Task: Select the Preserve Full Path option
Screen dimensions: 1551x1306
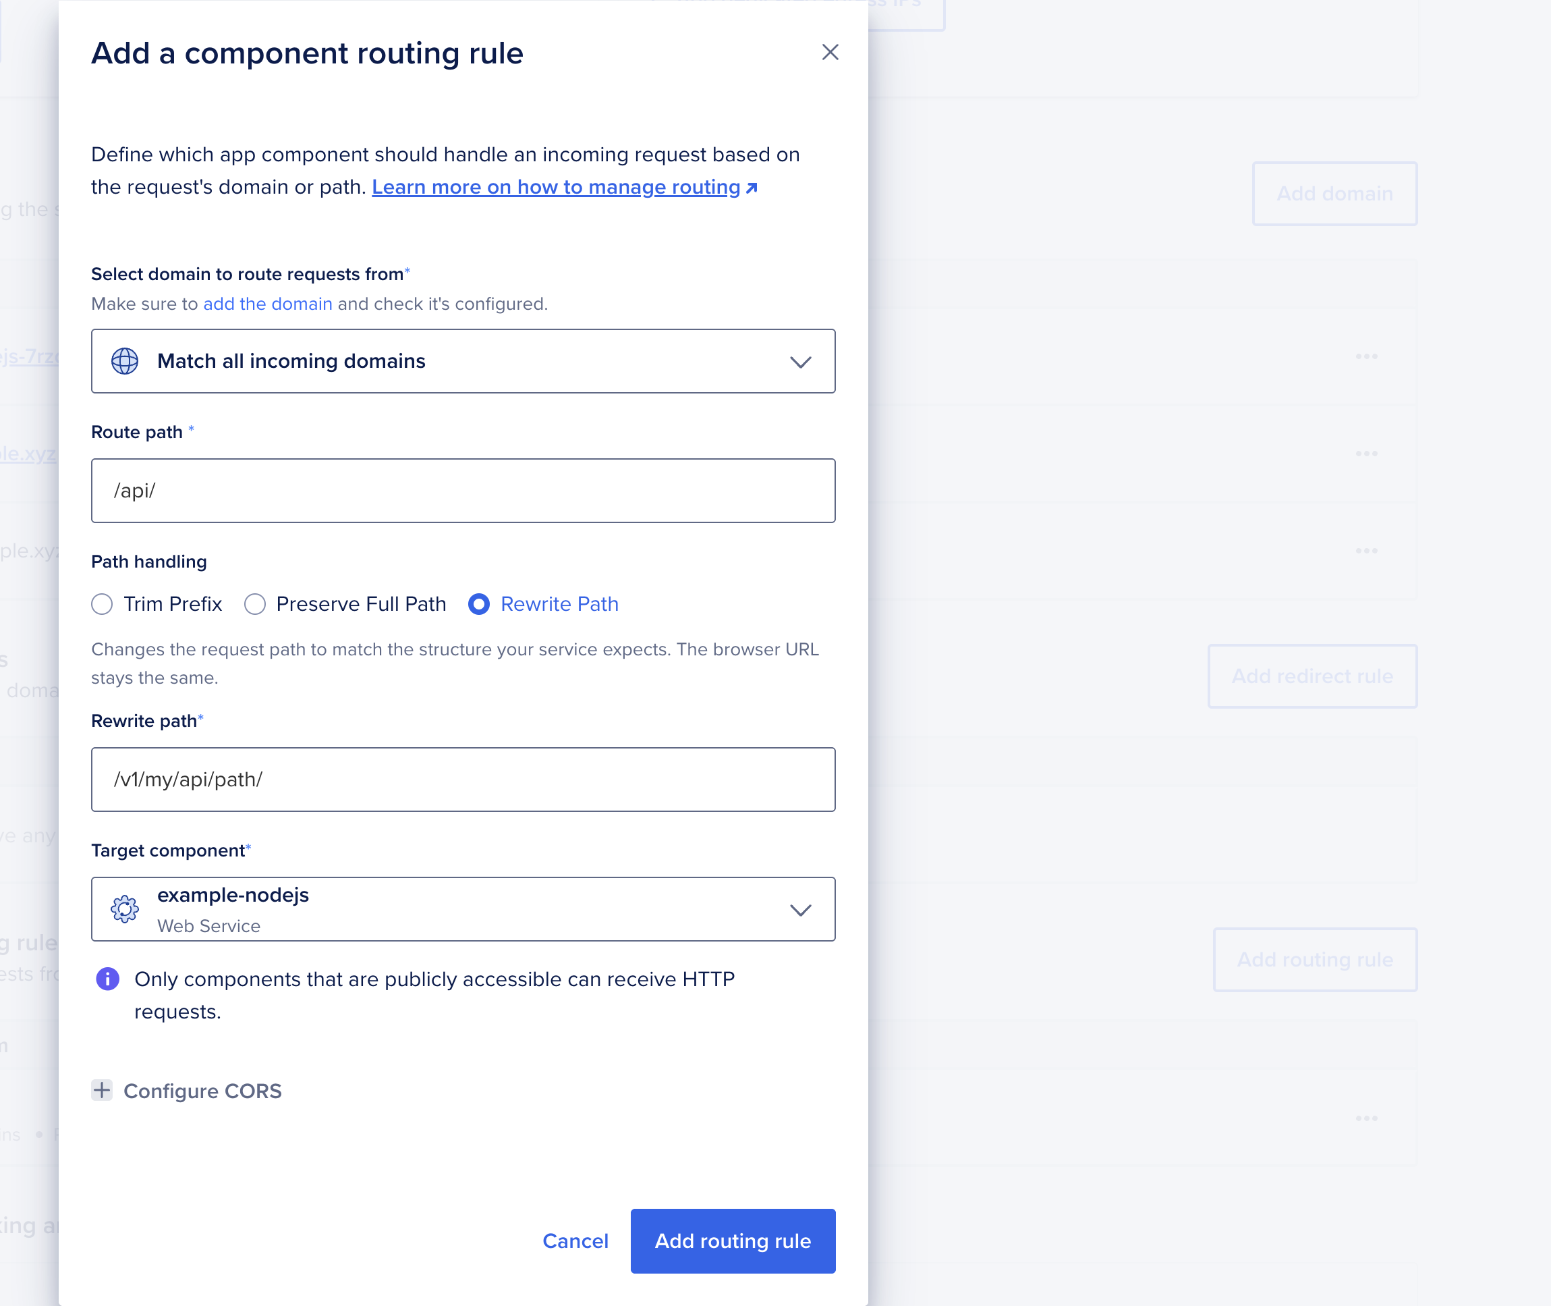Action: click(x=254, y=604)
